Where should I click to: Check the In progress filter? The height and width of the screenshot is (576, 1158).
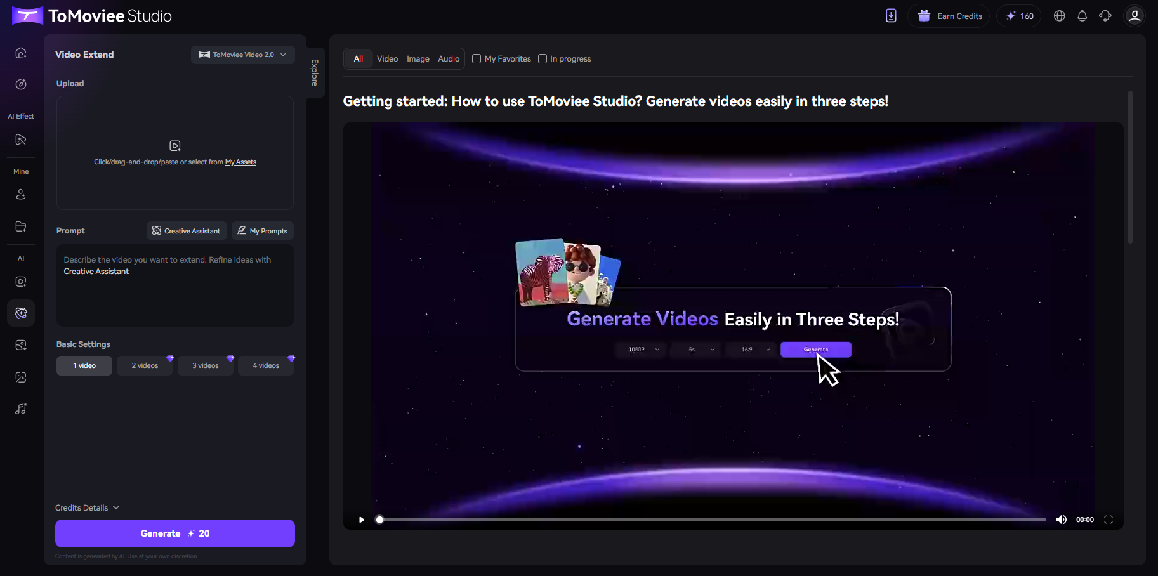point(543,58)
